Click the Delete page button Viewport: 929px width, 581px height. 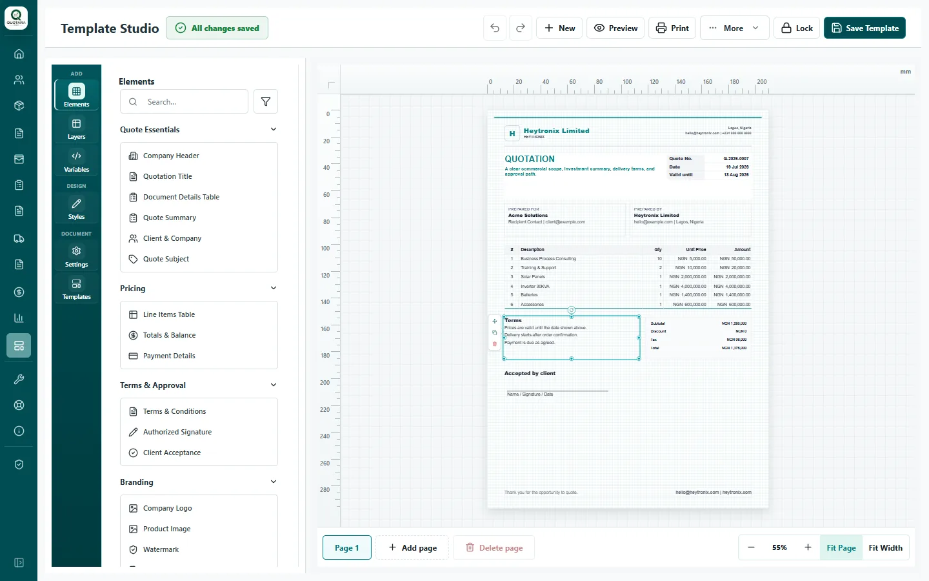[x=494, y=547]
